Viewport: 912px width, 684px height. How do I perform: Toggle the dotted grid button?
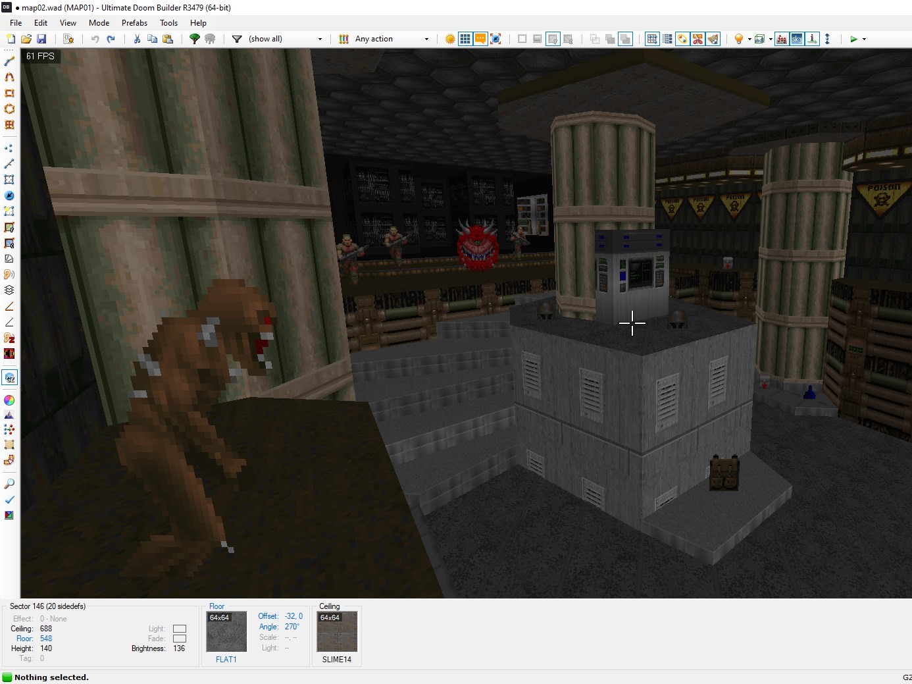tap(667, 39)
